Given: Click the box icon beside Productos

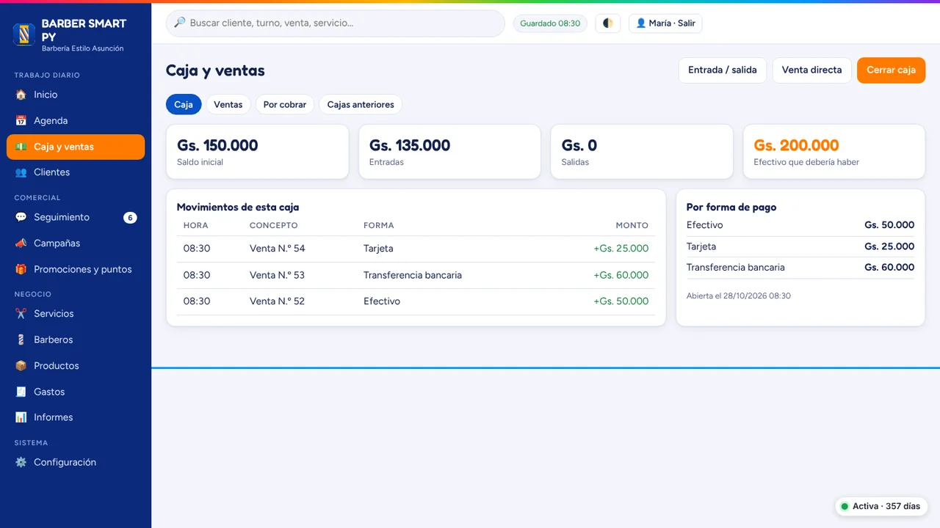Looking at the screenshot, I should (x=21, y=365).
